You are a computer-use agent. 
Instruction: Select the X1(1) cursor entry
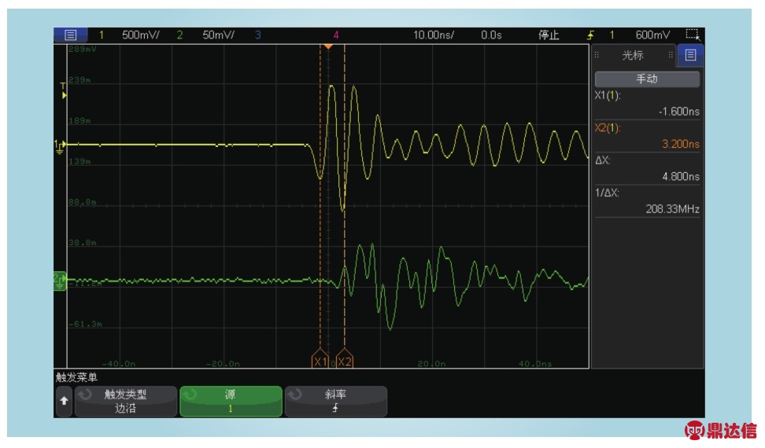click(608, 95)
